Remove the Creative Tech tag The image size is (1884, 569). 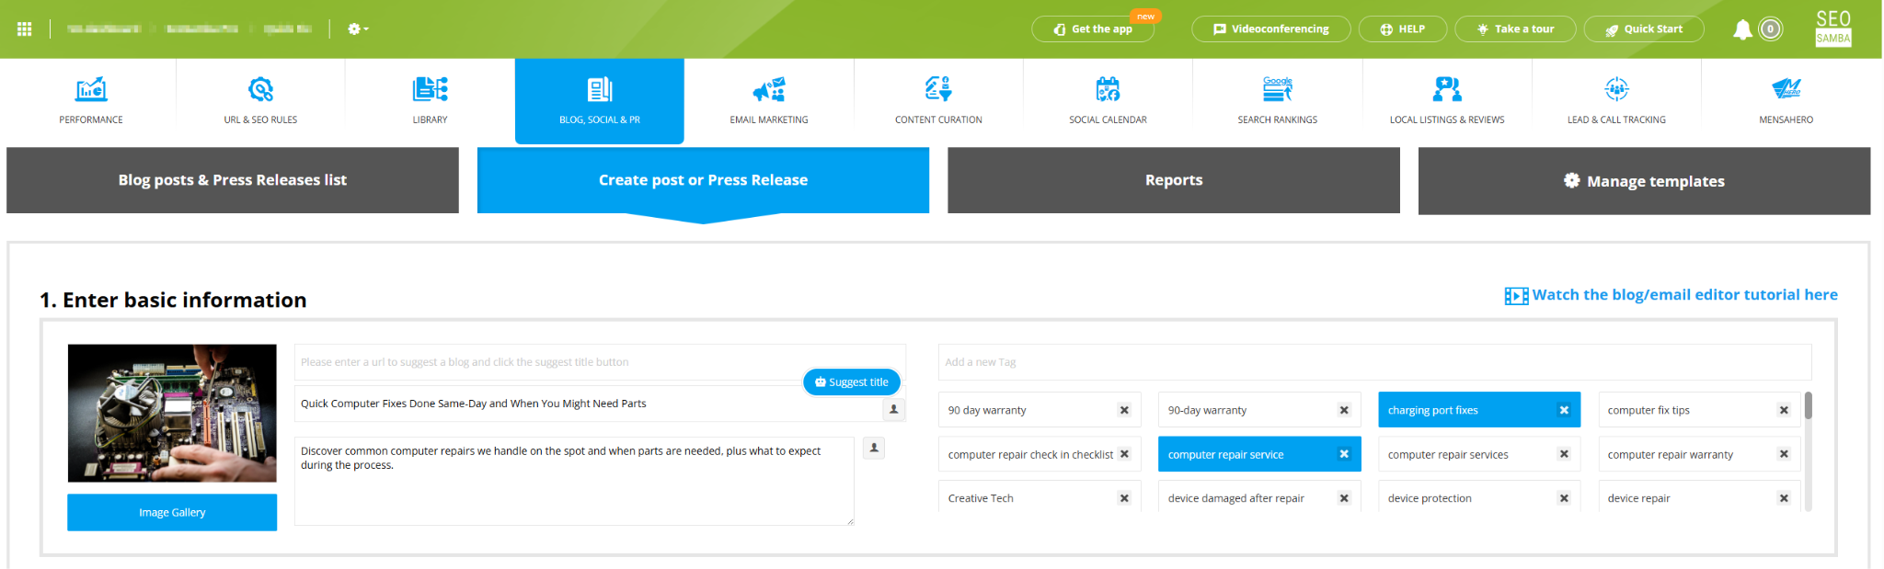pyautogui.click(x=1124, y=498)
